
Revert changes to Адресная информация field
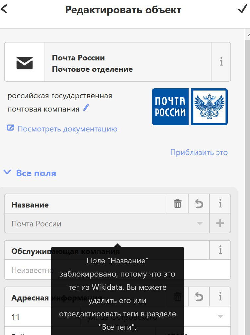[199, 297]
